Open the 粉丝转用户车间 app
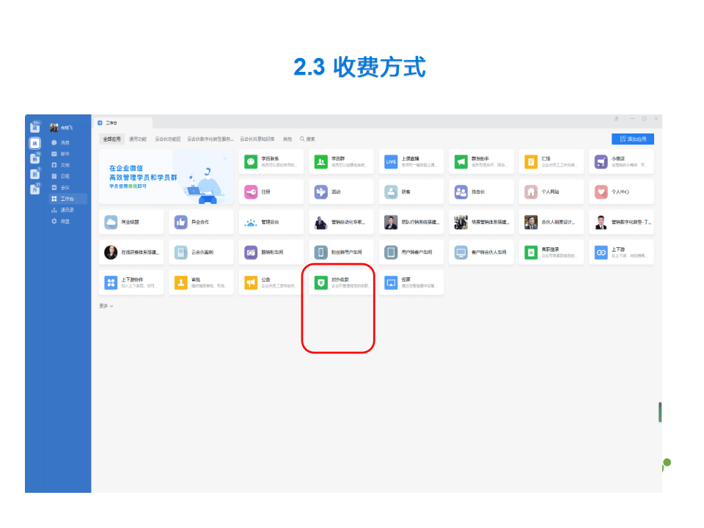The image size is (704, 528). click(x=341, y=252)
